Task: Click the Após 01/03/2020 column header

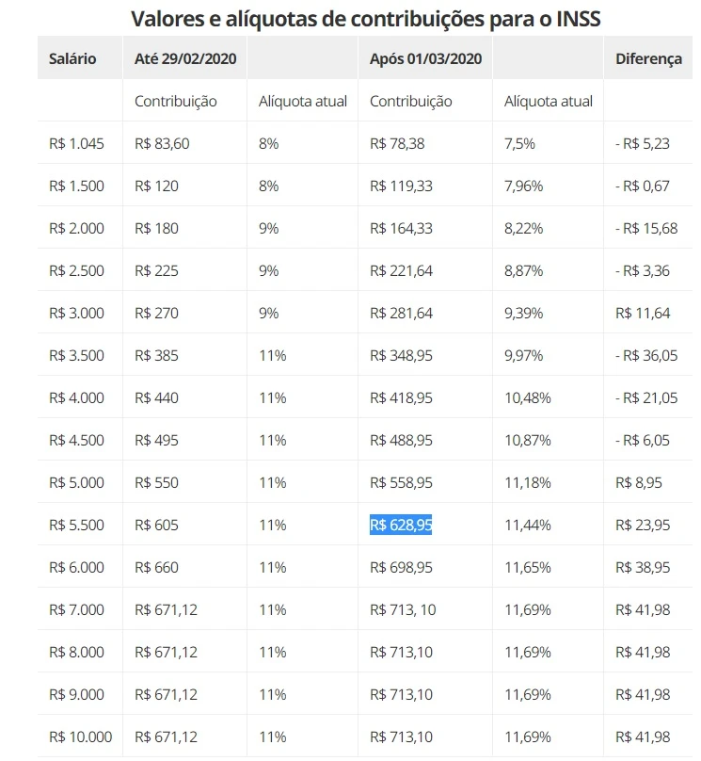Action: click(426, 58)
